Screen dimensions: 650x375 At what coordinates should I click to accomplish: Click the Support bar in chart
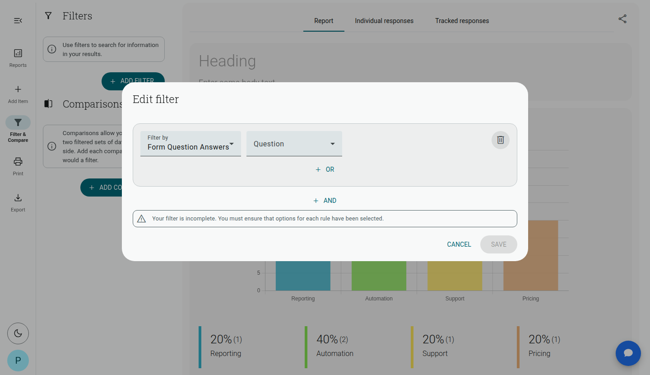(455, 276)
